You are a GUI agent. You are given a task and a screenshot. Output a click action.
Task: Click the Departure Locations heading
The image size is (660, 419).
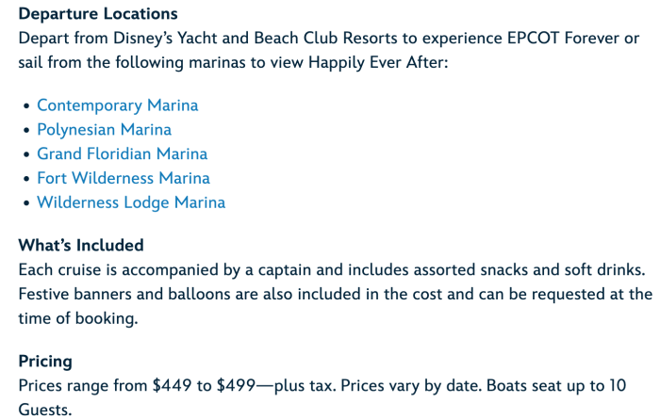(x=98, y=14)
